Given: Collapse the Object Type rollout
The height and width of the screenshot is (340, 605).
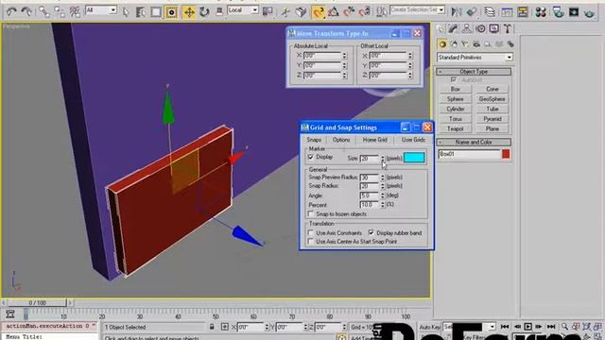Looking at the screenshot, I should click(x=474, y=72).
